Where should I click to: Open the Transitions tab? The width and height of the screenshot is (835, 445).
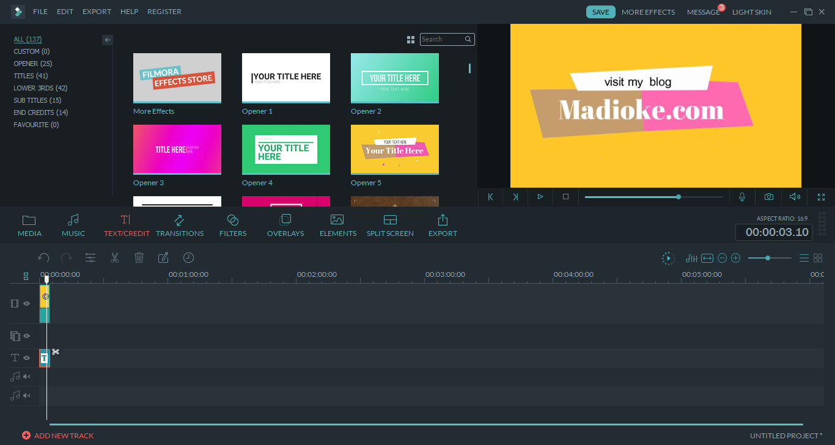pos(180,226)
